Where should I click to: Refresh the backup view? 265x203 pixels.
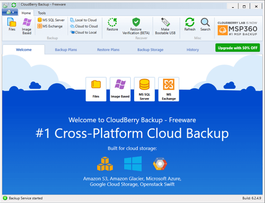(x=190, y=25)
